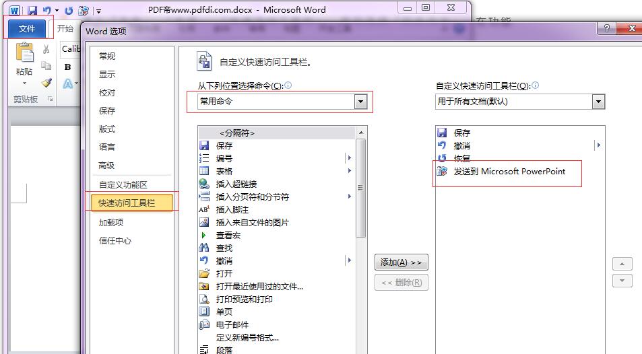Click the command list scrollbar thumb
Viewport: 642px width, 354px height.
click(360, 188)
